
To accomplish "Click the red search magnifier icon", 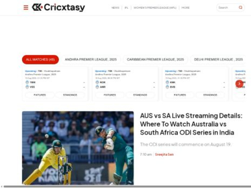I will point(240,8).
